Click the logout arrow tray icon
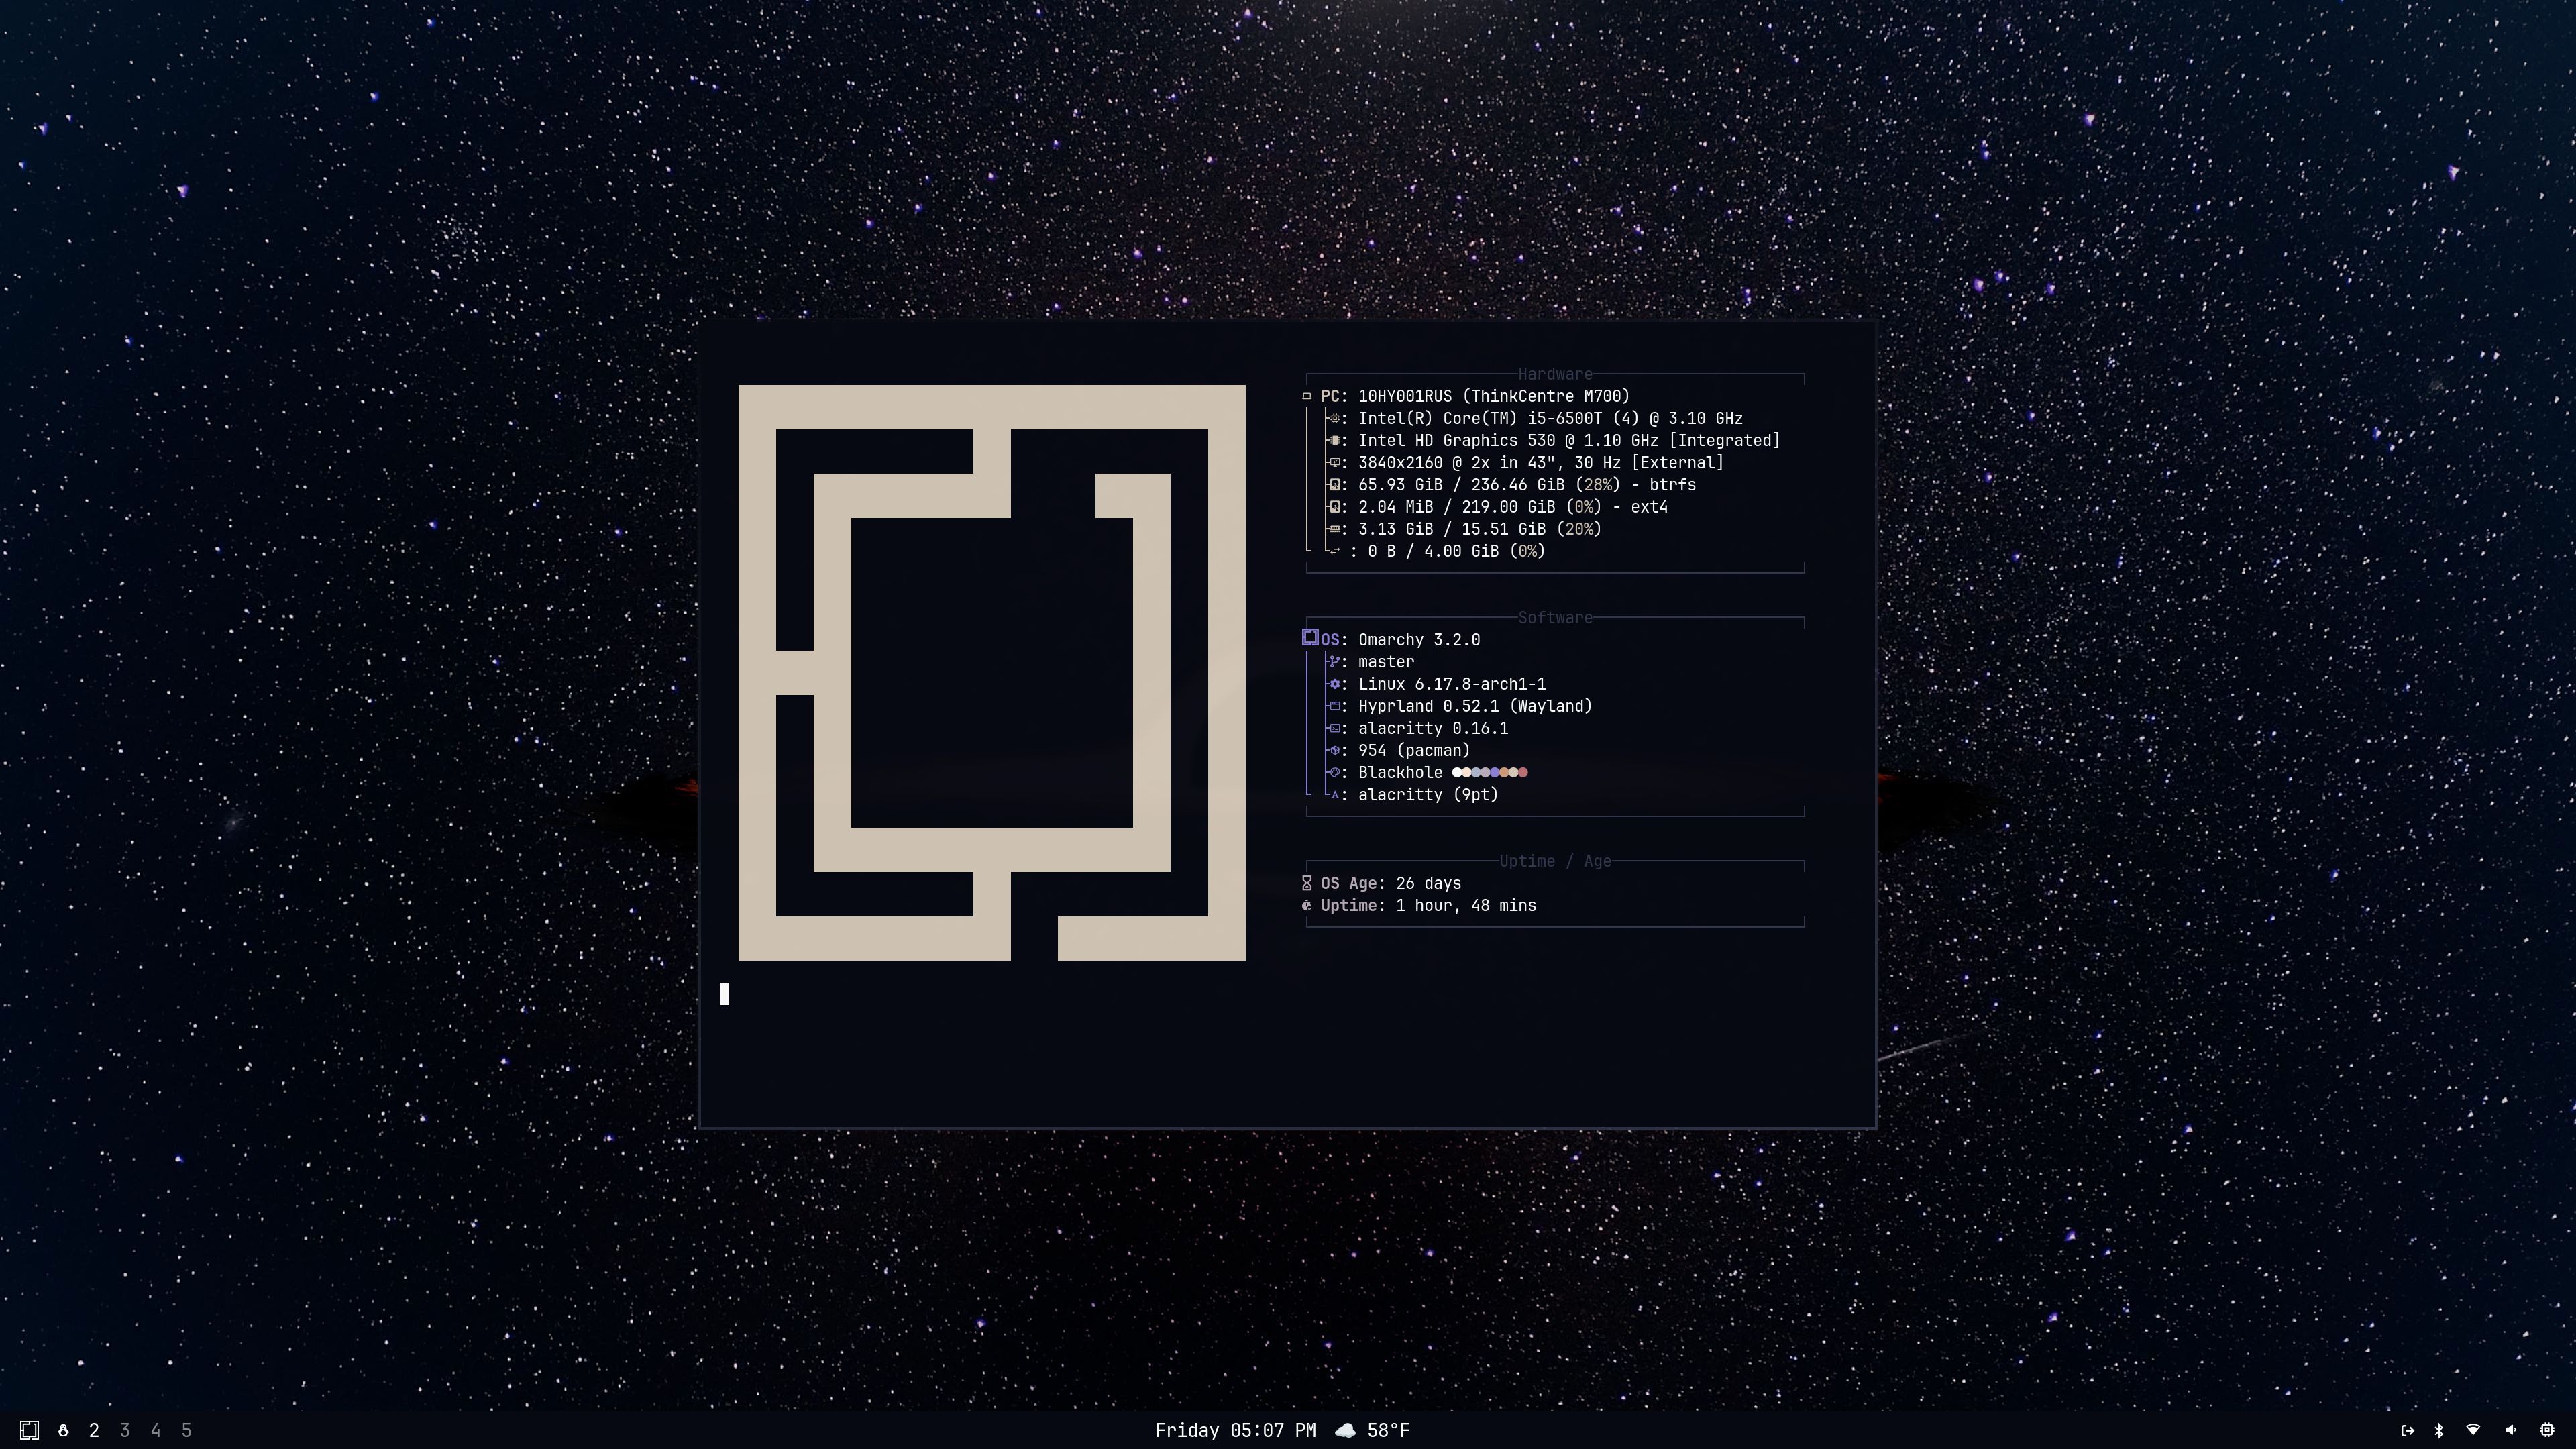This screenshot has height=1449, width=2576. (2407, 1430)
